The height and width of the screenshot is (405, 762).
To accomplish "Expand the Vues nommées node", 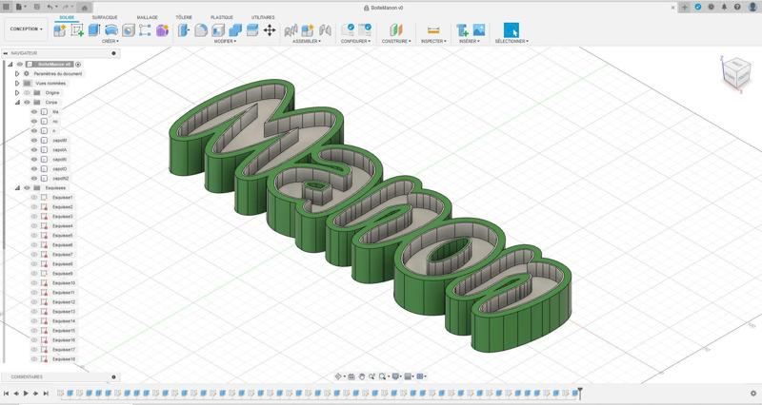I will (17, 83).
